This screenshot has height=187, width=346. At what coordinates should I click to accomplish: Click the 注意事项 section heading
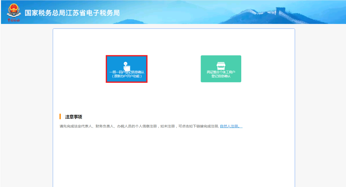(x=74, y=117)
